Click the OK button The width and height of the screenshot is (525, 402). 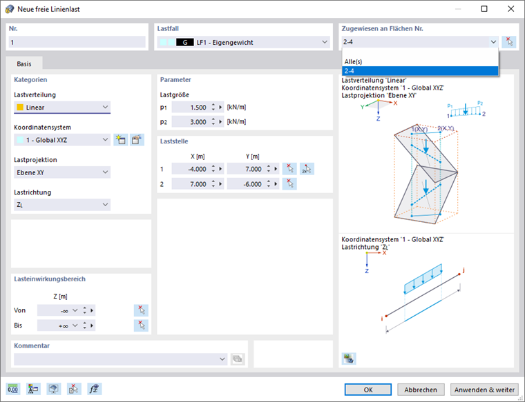(x=368, y=390)
